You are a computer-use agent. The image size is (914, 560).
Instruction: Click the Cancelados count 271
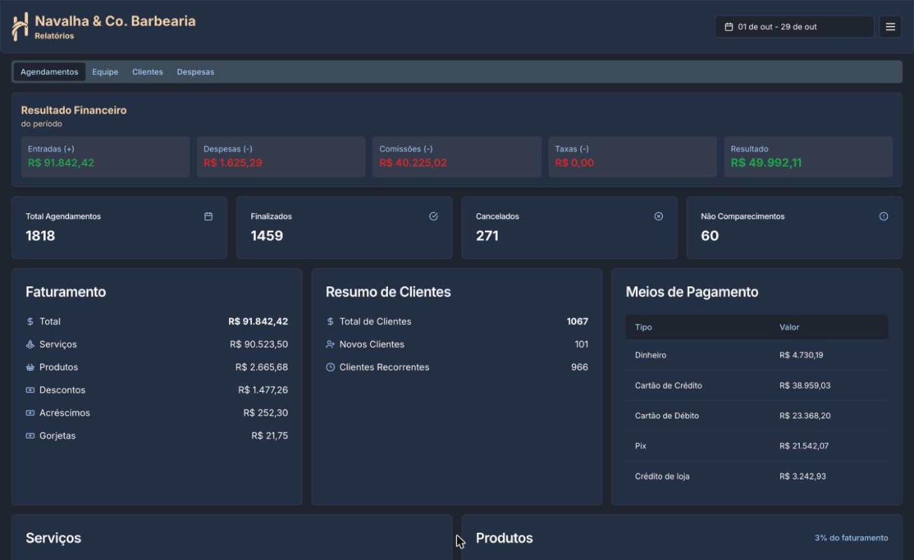click(487, 236)
